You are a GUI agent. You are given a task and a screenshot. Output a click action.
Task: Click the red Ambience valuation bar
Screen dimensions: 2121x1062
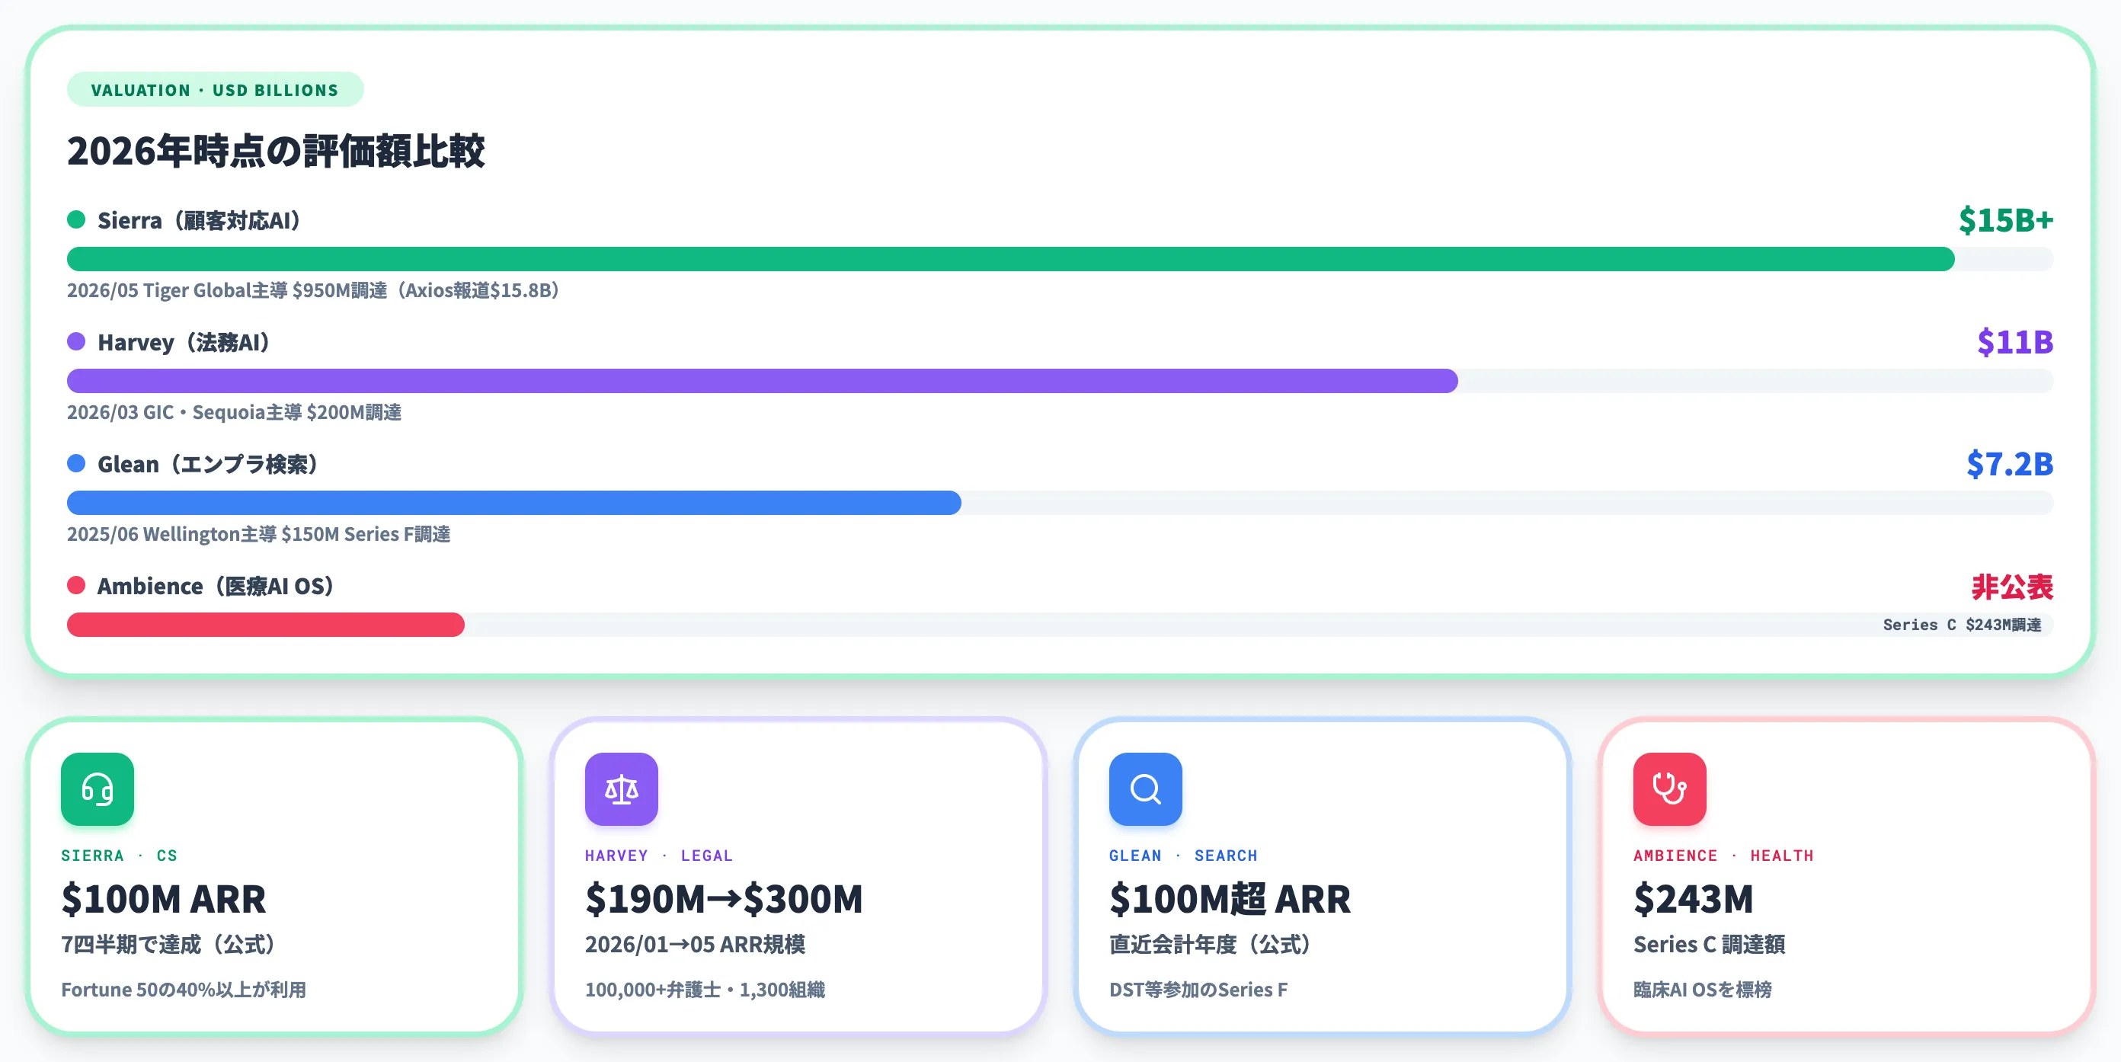point(265,625)
